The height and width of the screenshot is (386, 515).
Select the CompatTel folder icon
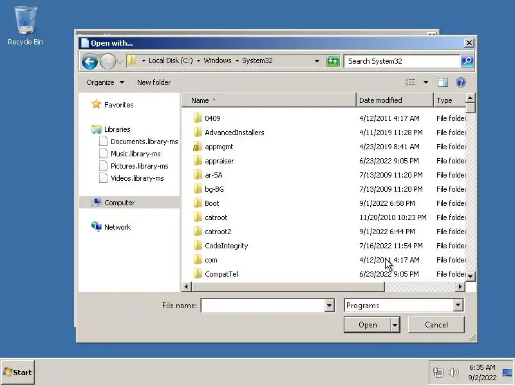click(198, 274)
